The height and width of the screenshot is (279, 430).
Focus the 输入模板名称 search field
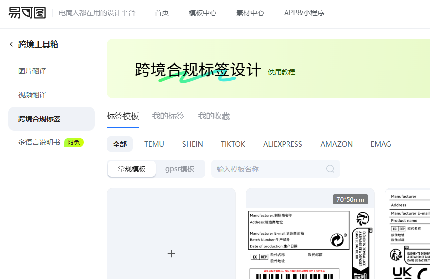276,169
